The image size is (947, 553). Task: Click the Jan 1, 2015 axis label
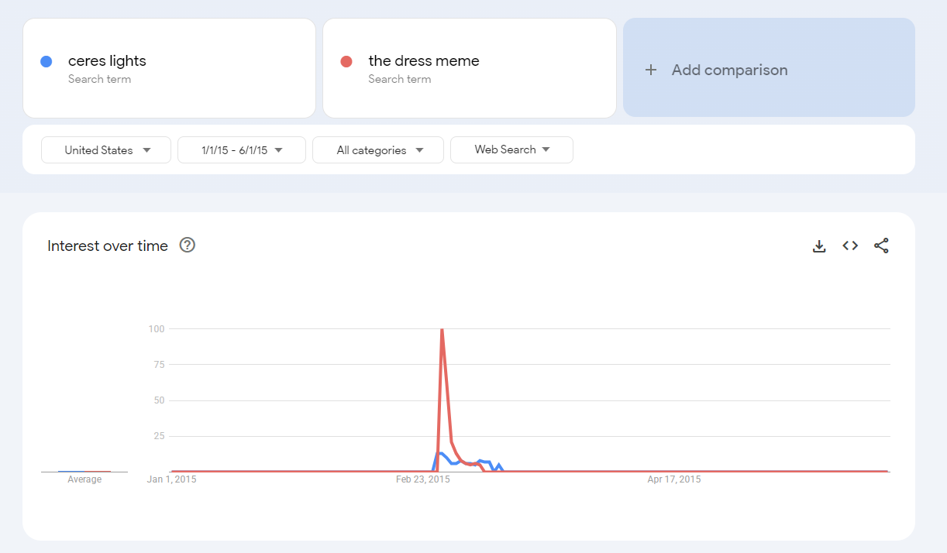click(x=172, y=479)
